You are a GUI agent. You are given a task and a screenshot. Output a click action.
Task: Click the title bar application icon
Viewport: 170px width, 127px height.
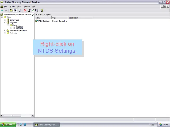(x=2, y=2)
